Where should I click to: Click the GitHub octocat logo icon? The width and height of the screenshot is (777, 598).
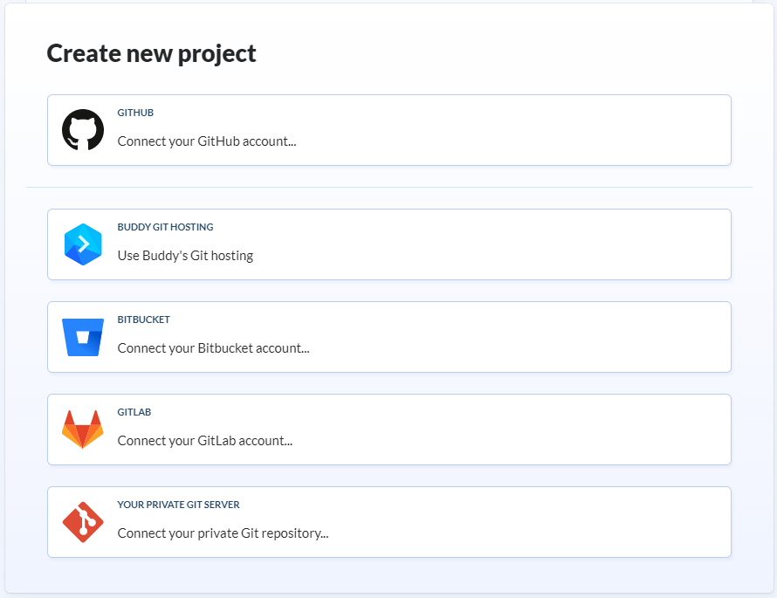(83, 130)
